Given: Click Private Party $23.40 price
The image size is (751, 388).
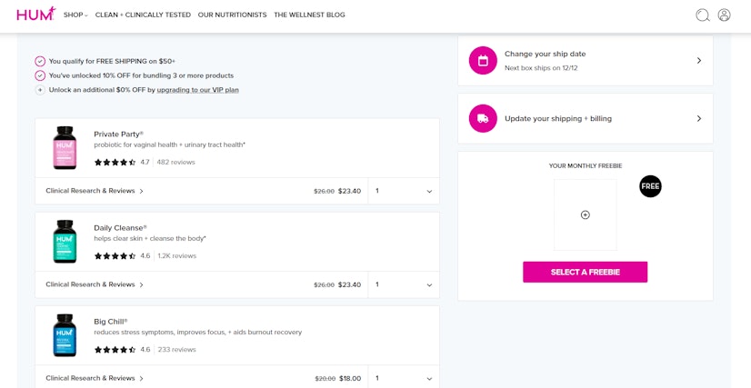Looking at the screenshot, I should [350, 191].
